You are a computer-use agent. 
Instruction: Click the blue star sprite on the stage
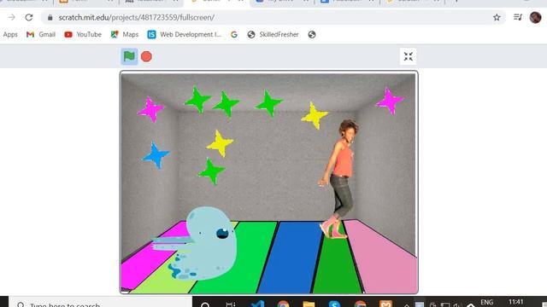click(156, 155)
